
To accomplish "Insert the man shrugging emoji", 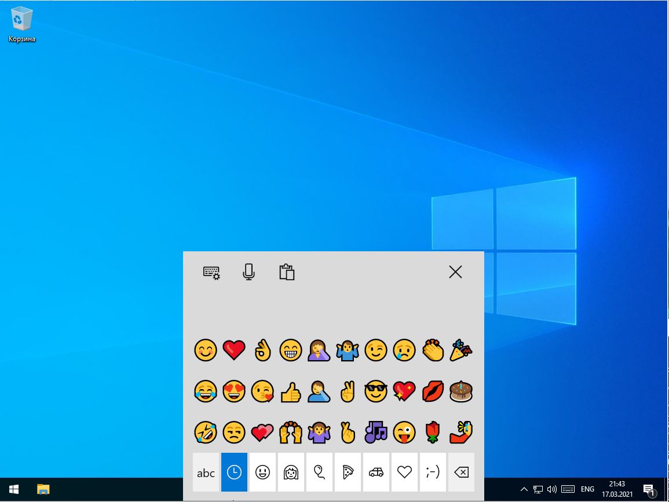I will (x=348, y=350).
